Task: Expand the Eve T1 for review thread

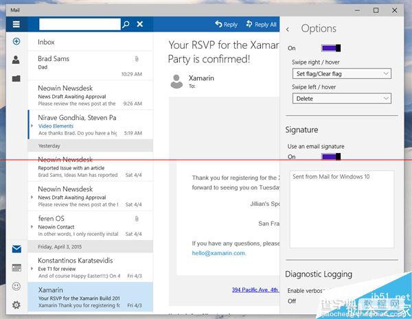Action: coord(32,269)
